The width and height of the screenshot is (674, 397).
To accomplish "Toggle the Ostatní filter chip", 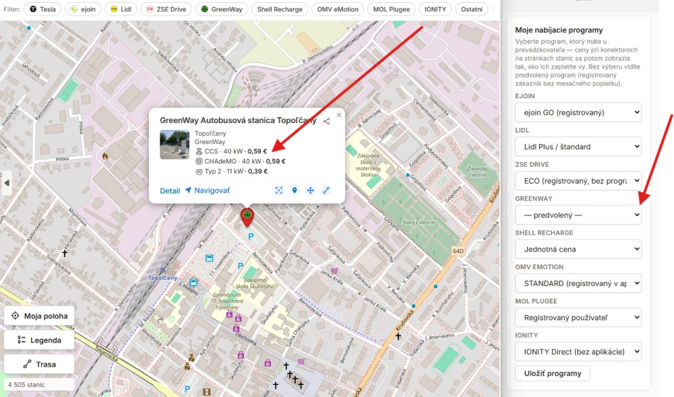I will (472, 9).
